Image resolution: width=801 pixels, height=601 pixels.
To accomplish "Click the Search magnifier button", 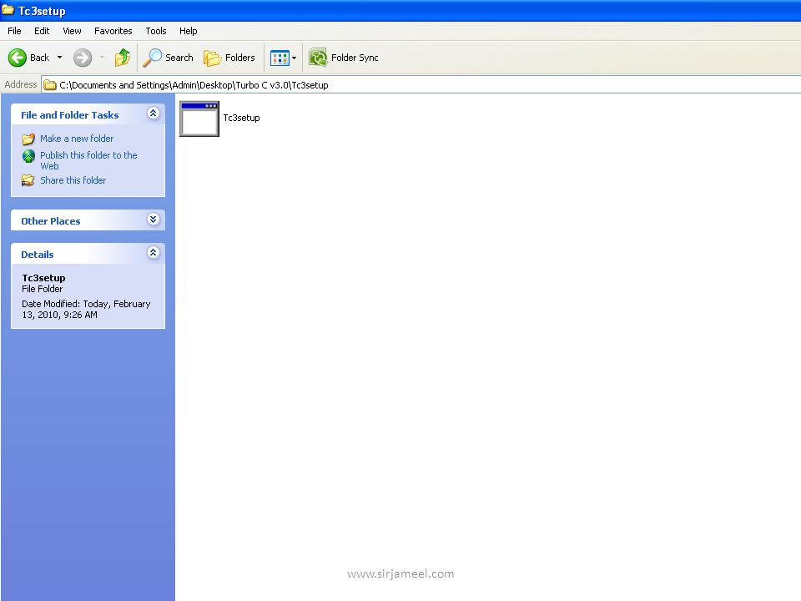I will pos(168,58).
